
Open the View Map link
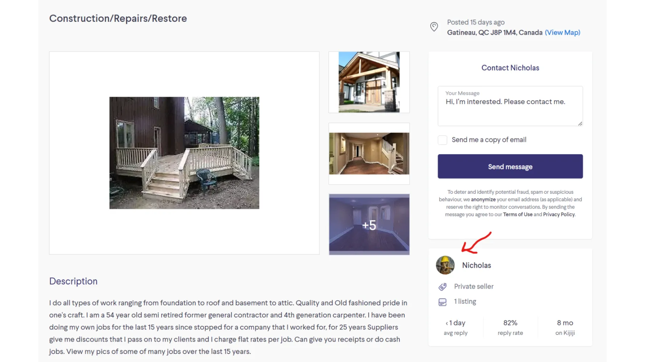click(x=562, y=33)
